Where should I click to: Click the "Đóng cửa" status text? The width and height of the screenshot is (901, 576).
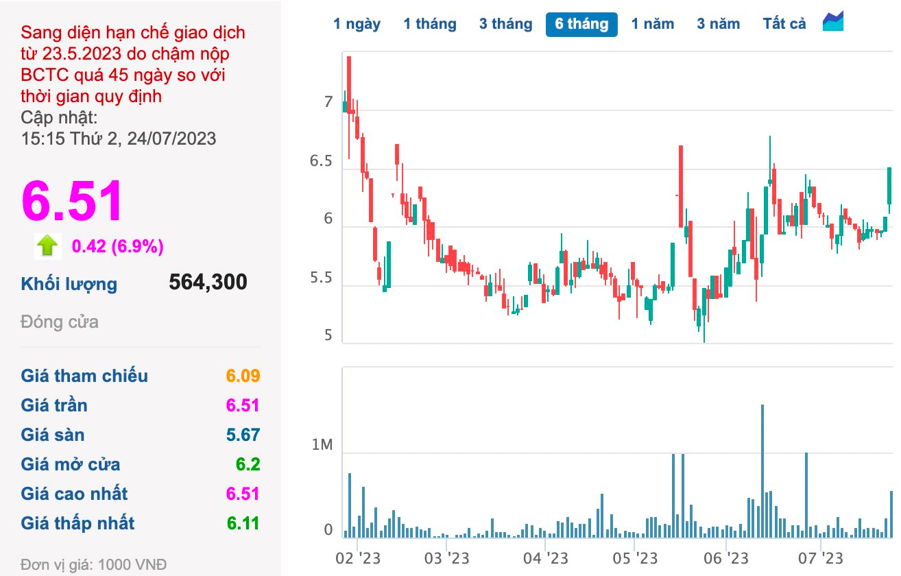click(x=60, y=322)
